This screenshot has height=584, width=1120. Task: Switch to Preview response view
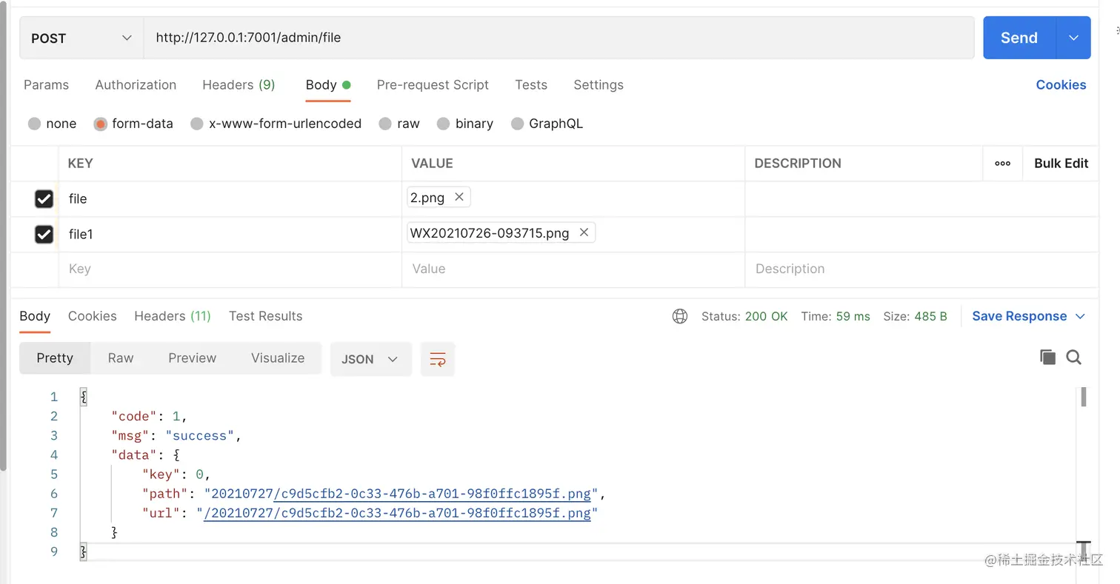pyautogui.click(x=192, y=358)
